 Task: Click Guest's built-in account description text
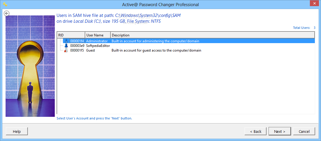point(156,50)
